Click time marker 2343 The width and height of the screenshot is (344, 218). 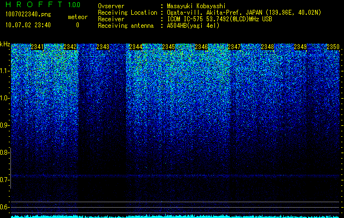click(103, 47)
